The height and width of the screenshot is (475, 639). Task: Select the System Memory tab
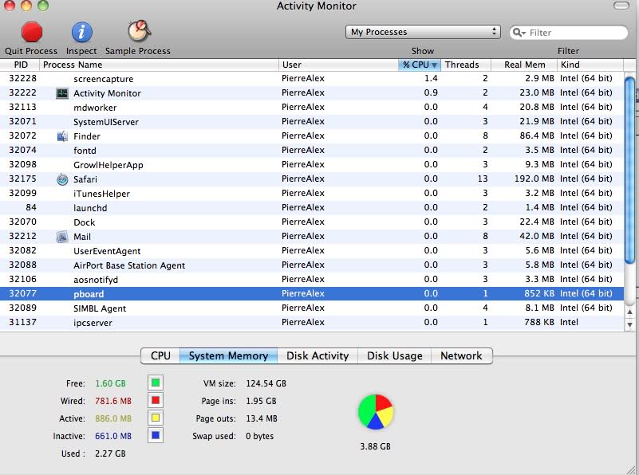[x=228, y=355]
